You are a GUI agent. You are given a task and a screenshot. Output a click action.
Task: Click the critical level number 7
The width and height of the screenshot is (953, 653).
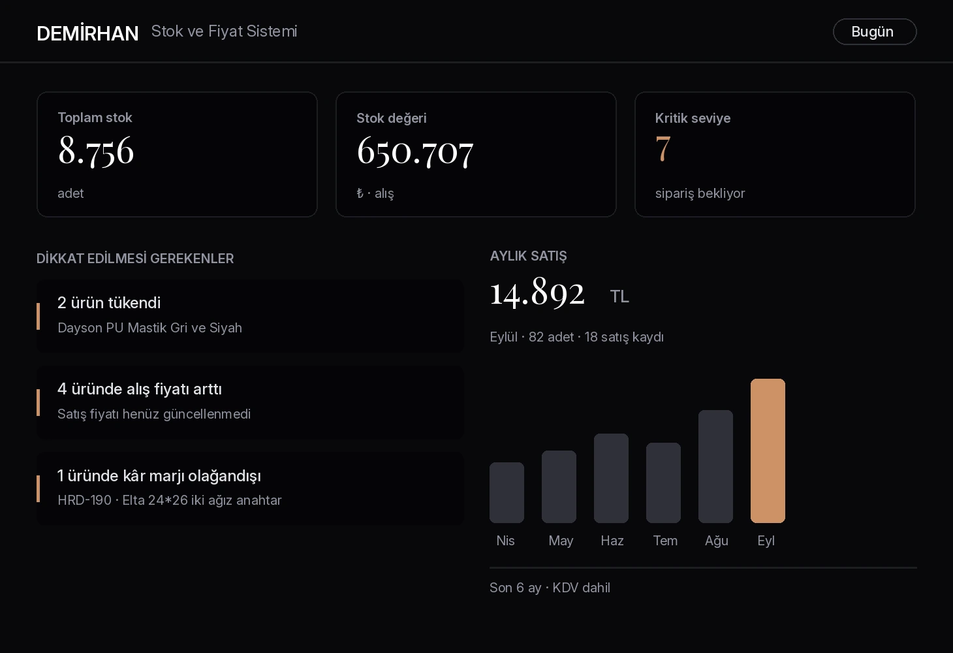[663, 149]
